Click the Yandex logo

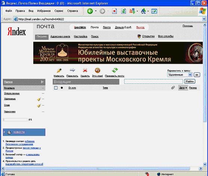(x=16, y=31)
